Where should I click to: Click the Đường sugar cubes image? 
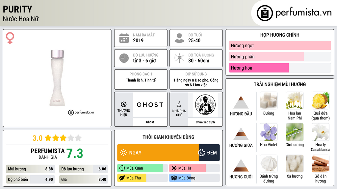[269, 100]
